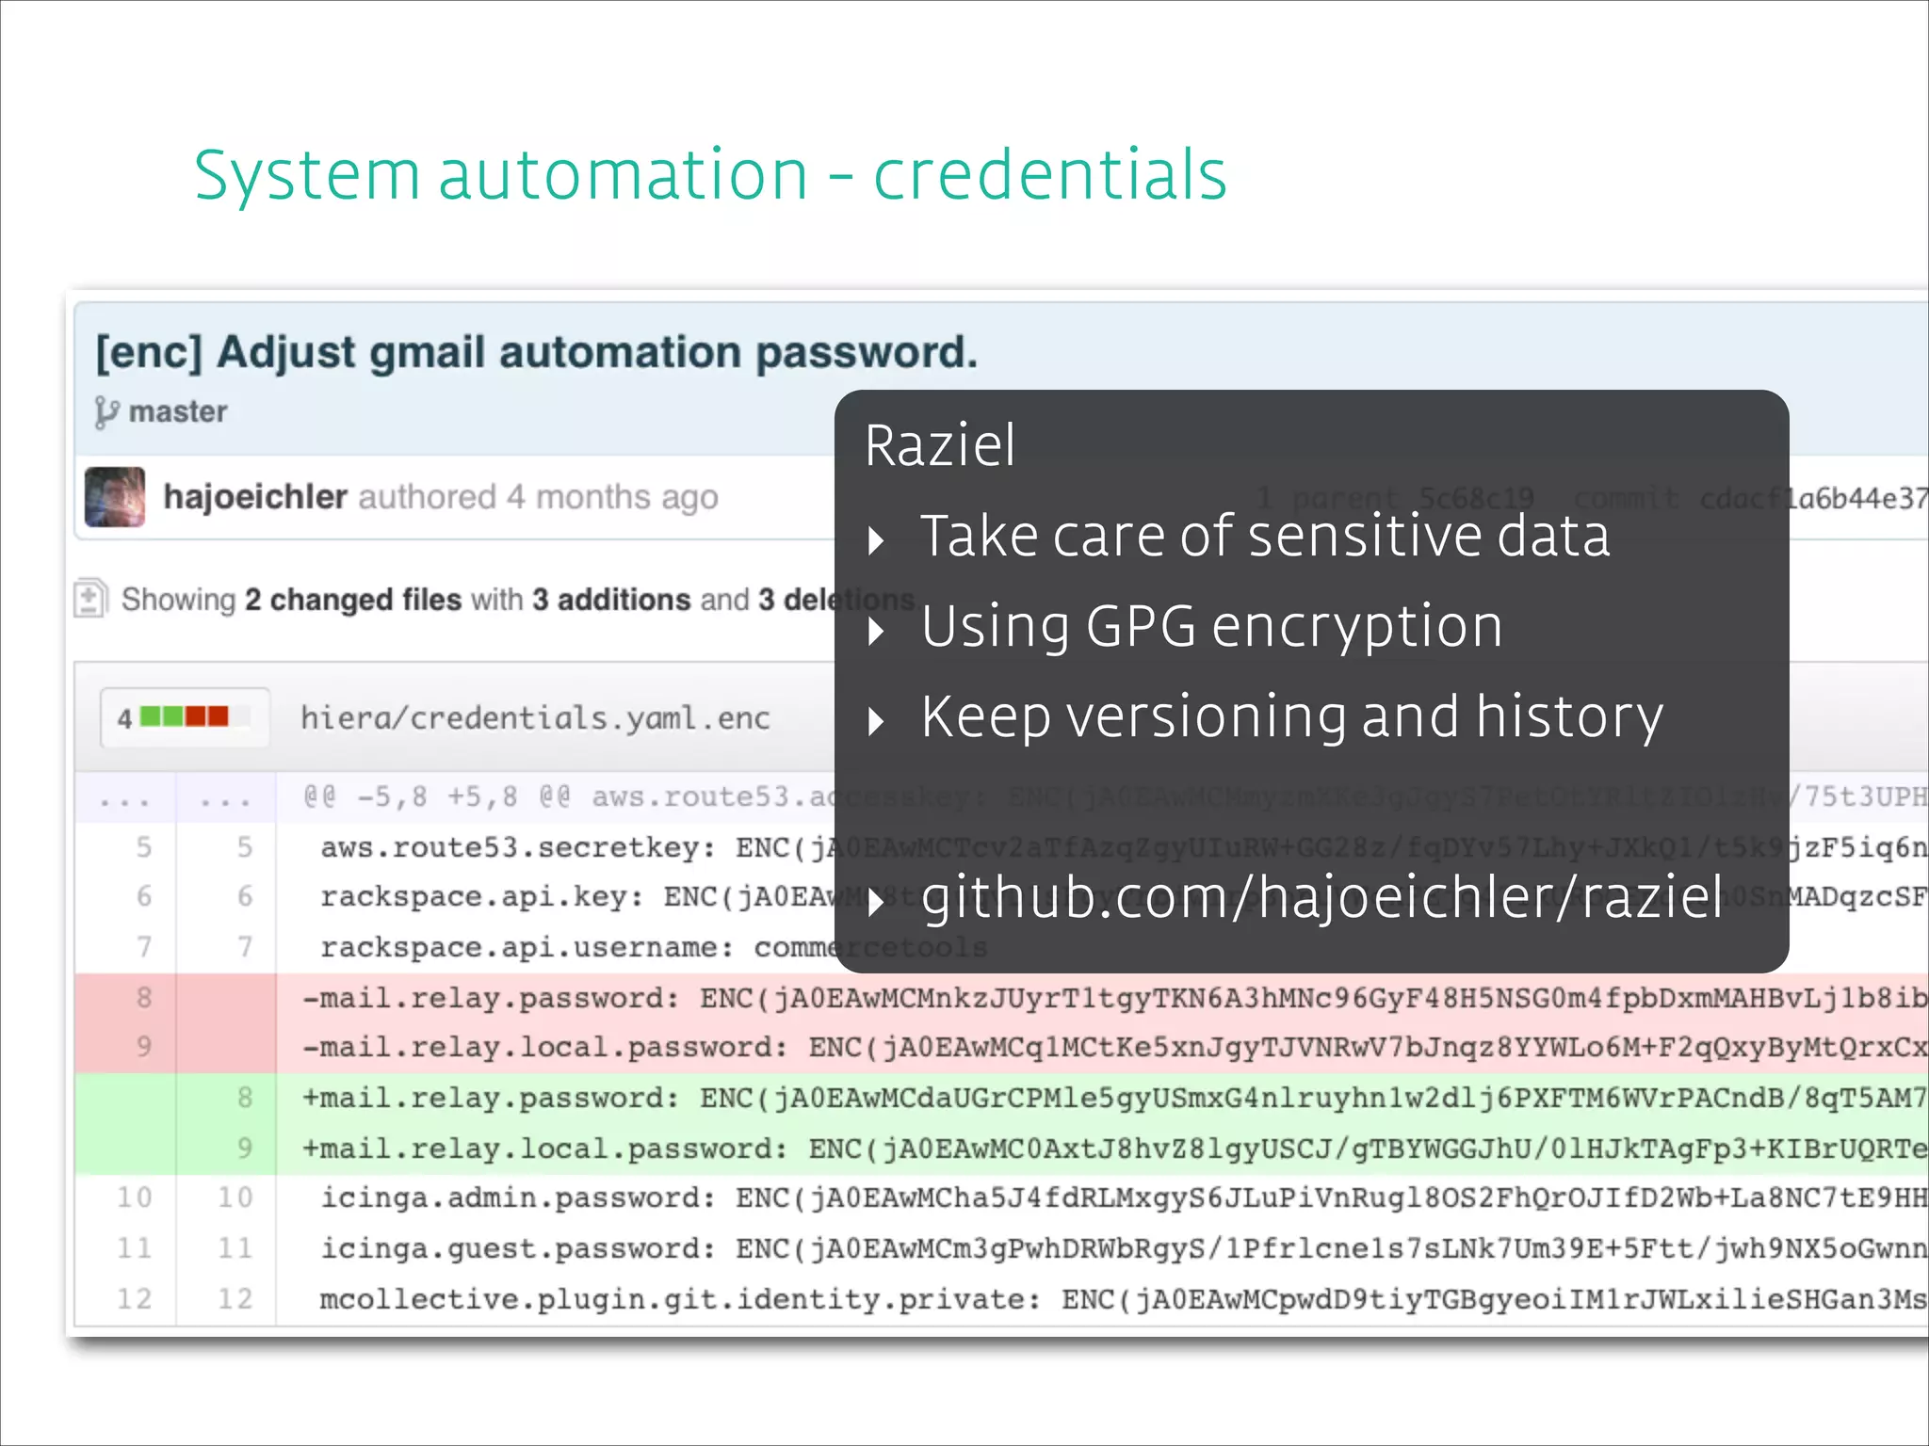Click deleted line -mail.relay.local.password
Image resolution: width=1929 pixels, height=1446 pixels.
[1102, 1048]
